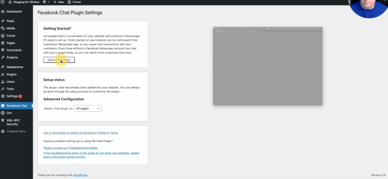Click the Forms sidebar icon
Screen dimensions: 388x179
(3, 36)
